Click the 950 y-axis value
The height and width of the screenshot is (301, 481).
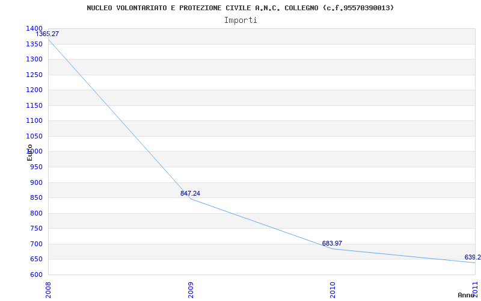[36, 167]
